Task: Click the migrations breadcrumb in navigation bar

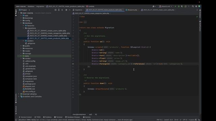Action: pyautogui.click(x=40, y=6)
